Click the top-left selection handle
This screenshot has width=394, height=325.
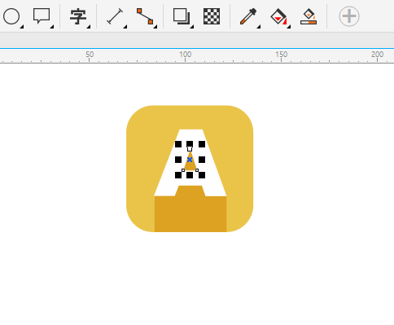pyautogui.click(x=178, y=144)
